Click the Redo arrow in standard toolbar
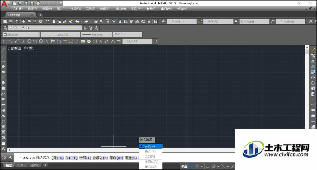 click(x=86, y=22)
